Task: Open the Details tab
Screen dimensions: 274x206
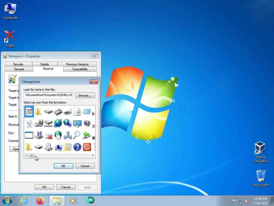Action: click(45, 64)
